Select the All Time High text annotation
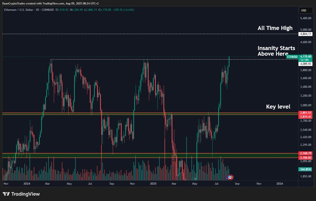Viewport: 316px width, 201px height. pos(275,28)
